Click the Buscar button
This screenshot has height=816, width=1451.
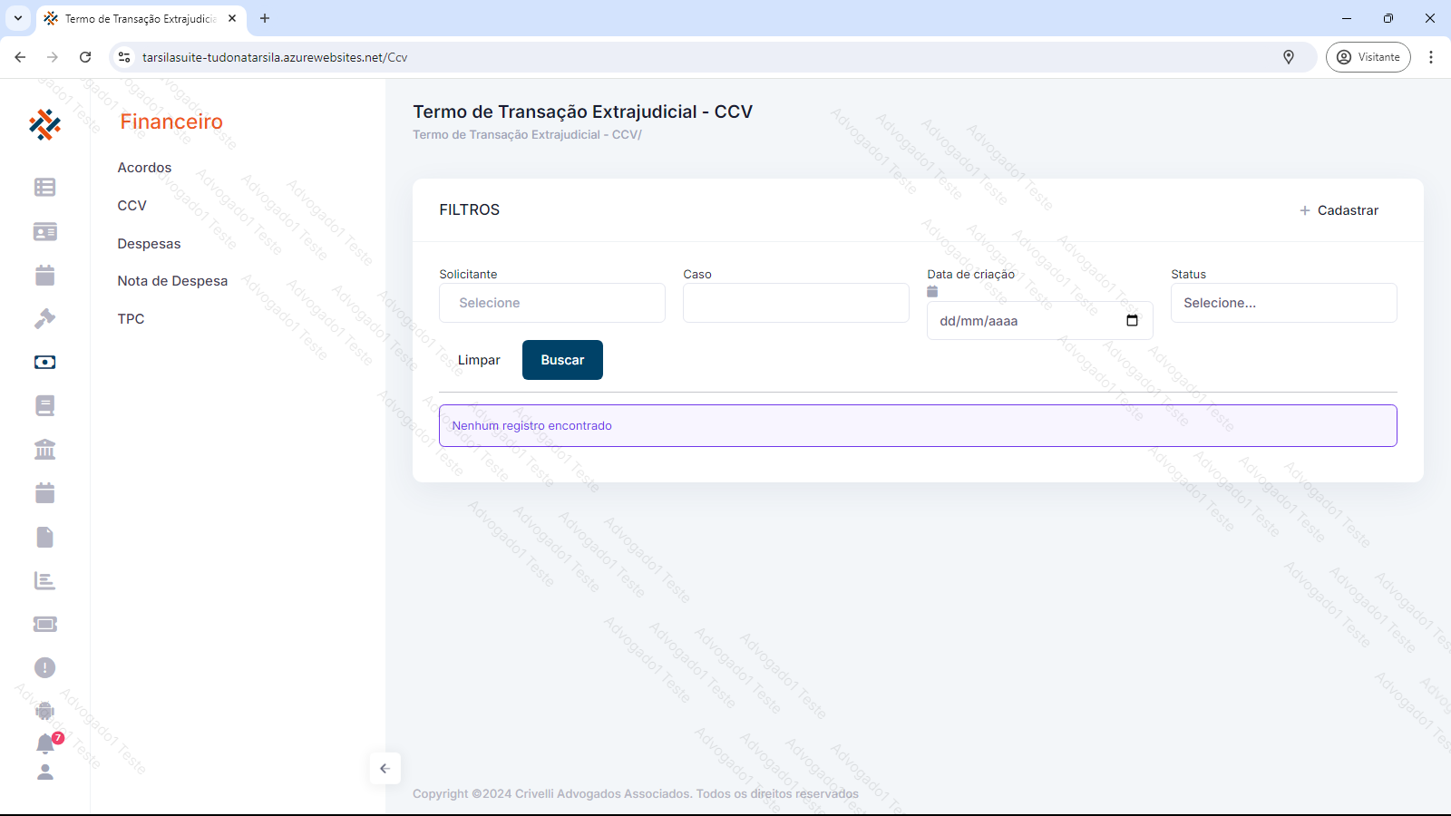click(562, 360)
